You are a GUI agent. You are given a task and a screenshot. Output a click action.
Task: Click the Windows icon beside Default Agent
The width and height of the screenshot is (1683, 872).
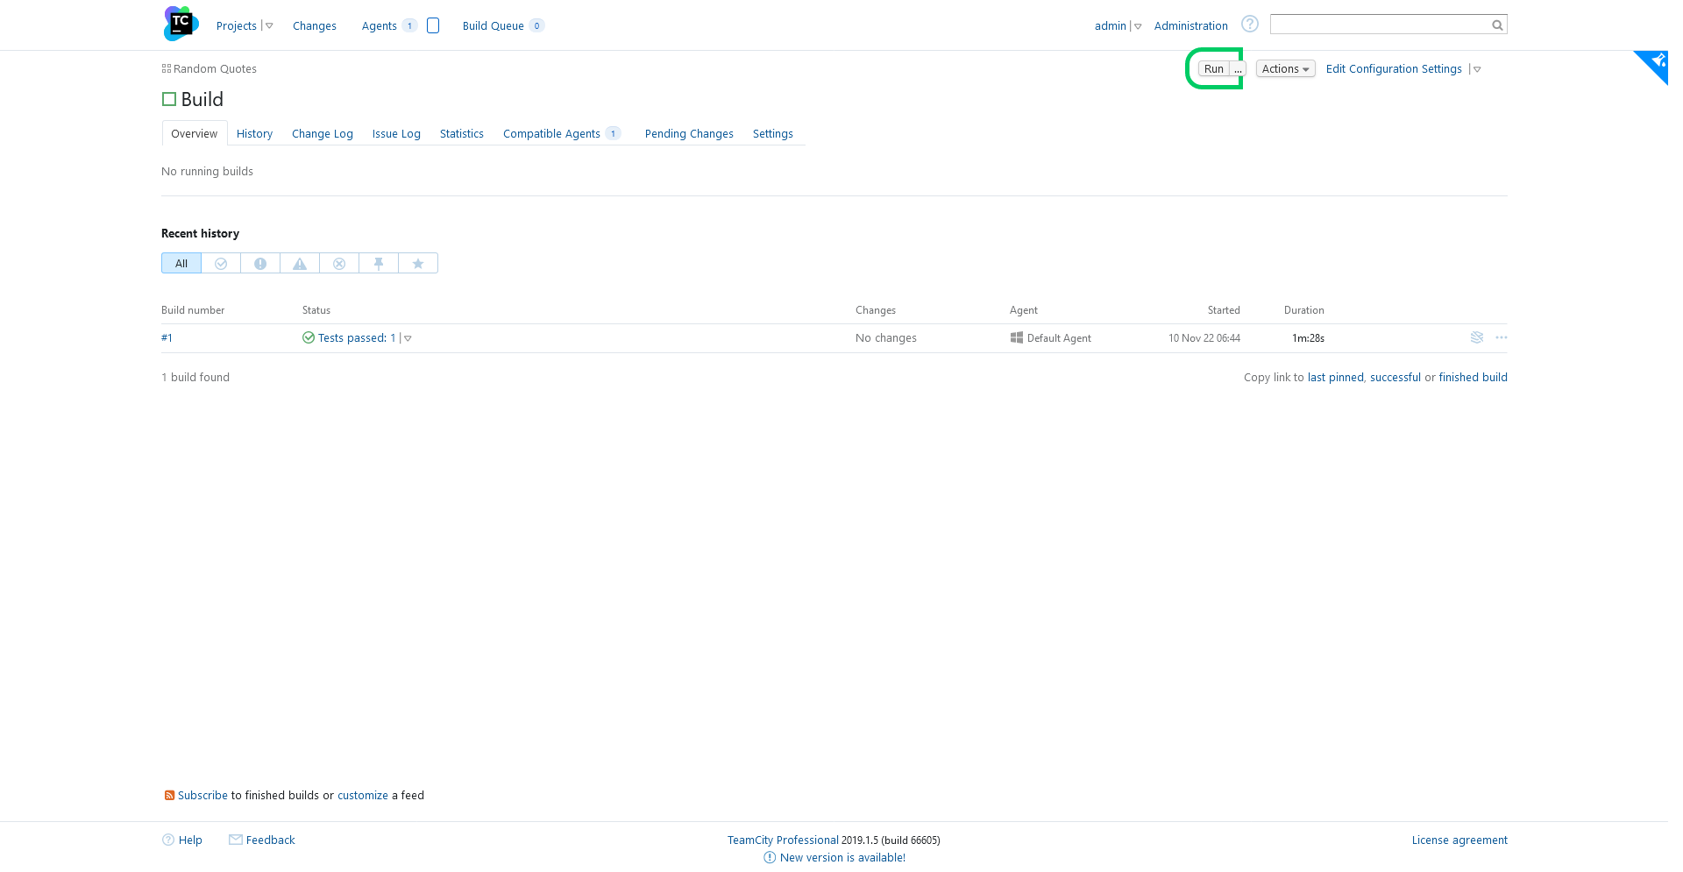[x=1017, y=337]
